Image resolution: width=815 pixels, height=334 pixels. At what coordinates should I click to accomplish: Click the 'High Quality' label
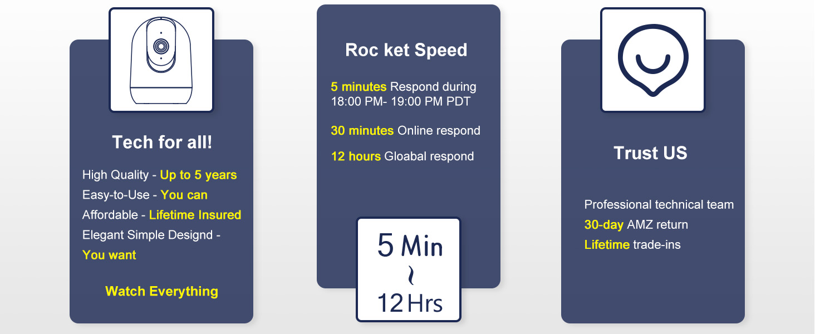point(115,175)
